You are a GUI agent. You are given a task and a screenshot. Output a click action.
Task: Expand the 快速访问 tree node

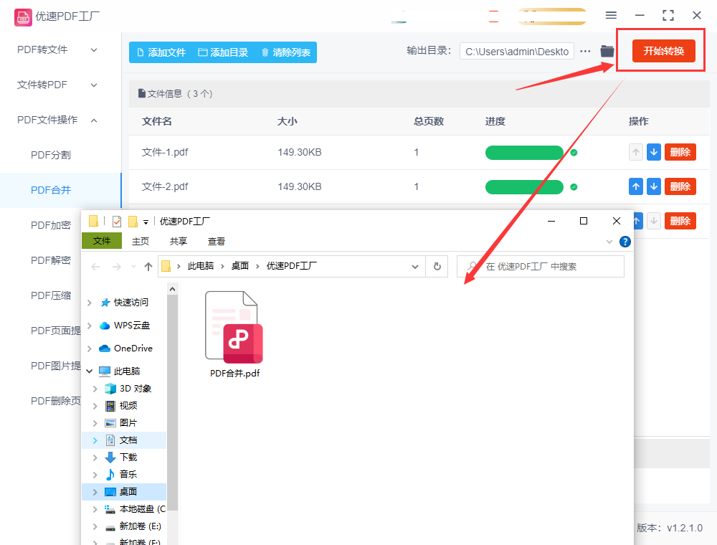point(90,302)
